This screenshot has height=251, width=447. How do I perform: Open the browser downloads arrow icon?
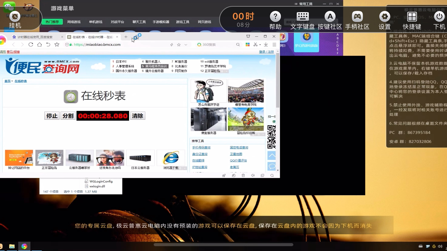(266, 45)
